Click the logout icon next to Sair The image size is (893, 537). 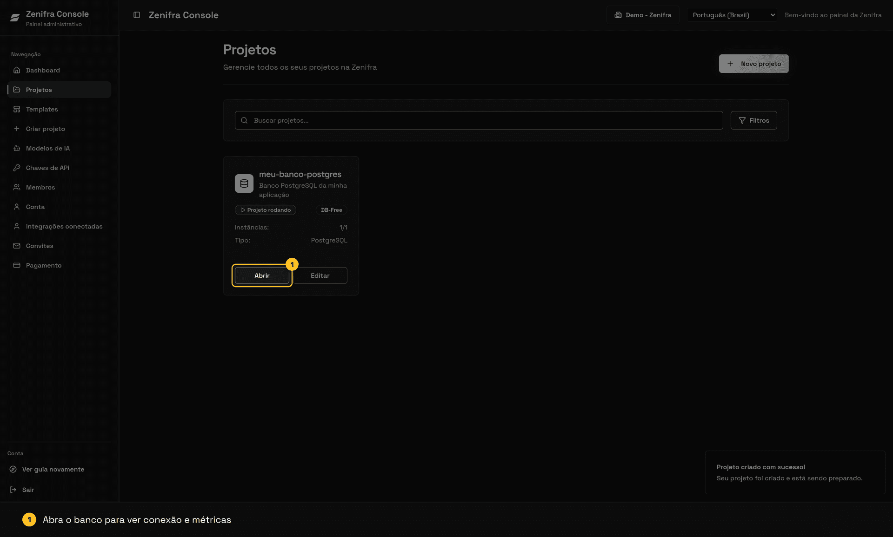(x=13, y=490)
